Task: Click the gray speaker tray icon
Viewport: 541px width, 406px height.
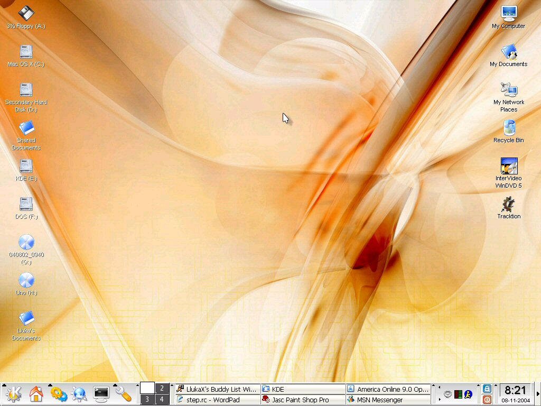Action: (x=447, y=394)
